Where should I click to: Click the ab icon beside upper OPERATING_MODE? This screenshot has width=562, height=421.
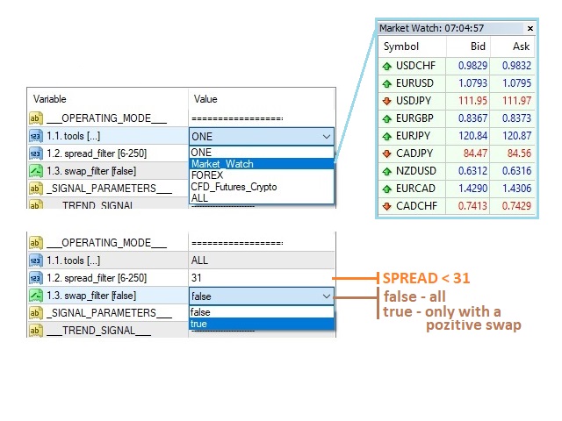pos(36,118)
